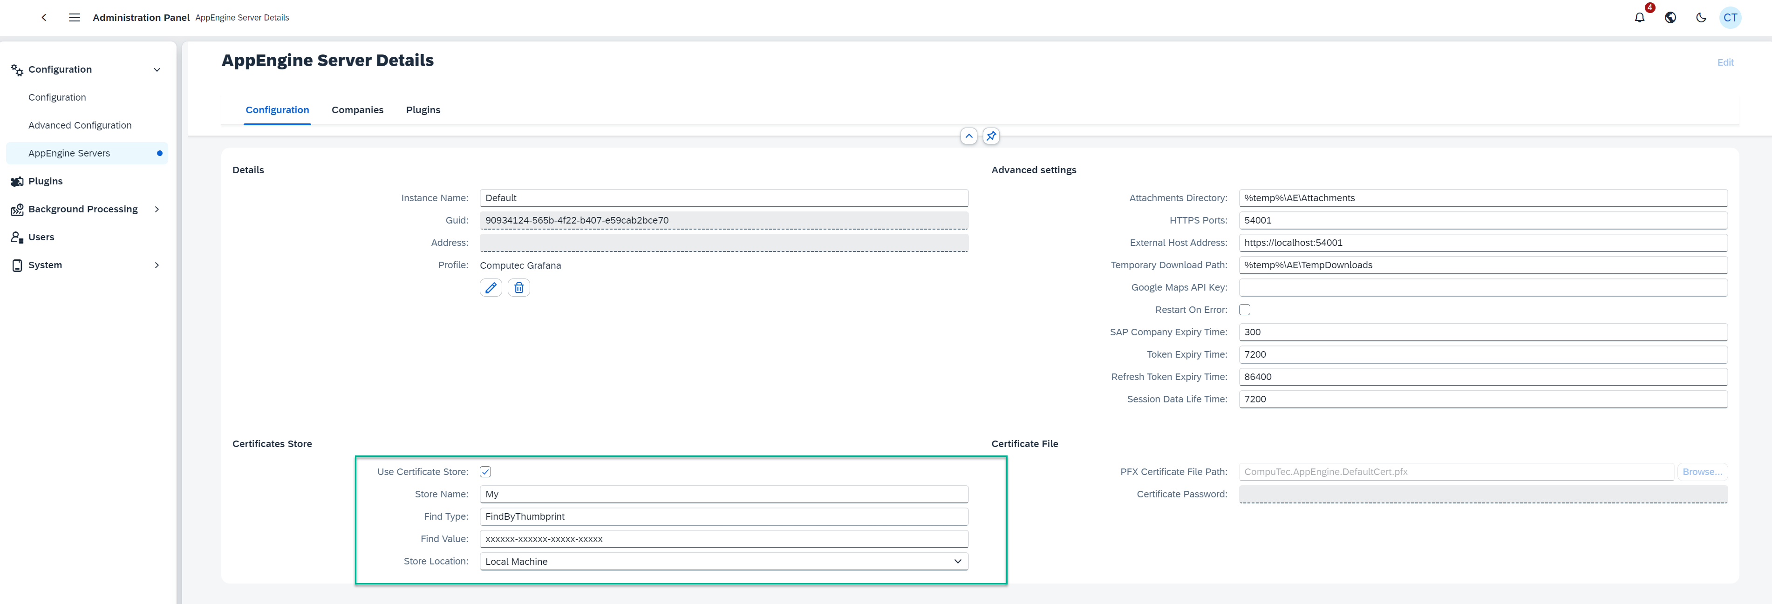Switch to the Companies tab
The image size is (1772, 604).
click(358, 109)
